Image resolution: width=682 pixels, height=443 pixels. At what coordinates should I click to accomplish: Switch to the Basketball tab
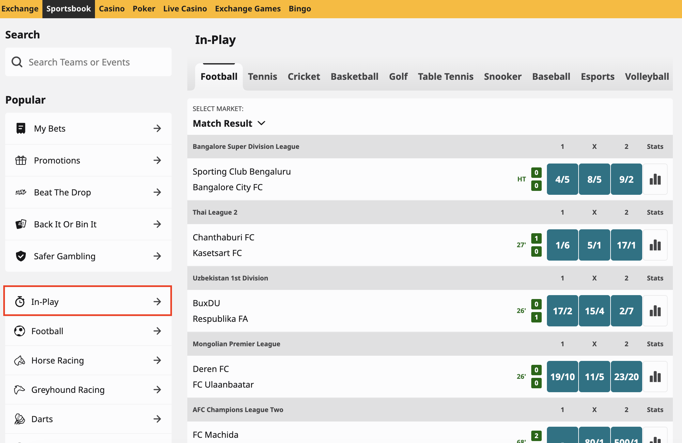[354, 77]
